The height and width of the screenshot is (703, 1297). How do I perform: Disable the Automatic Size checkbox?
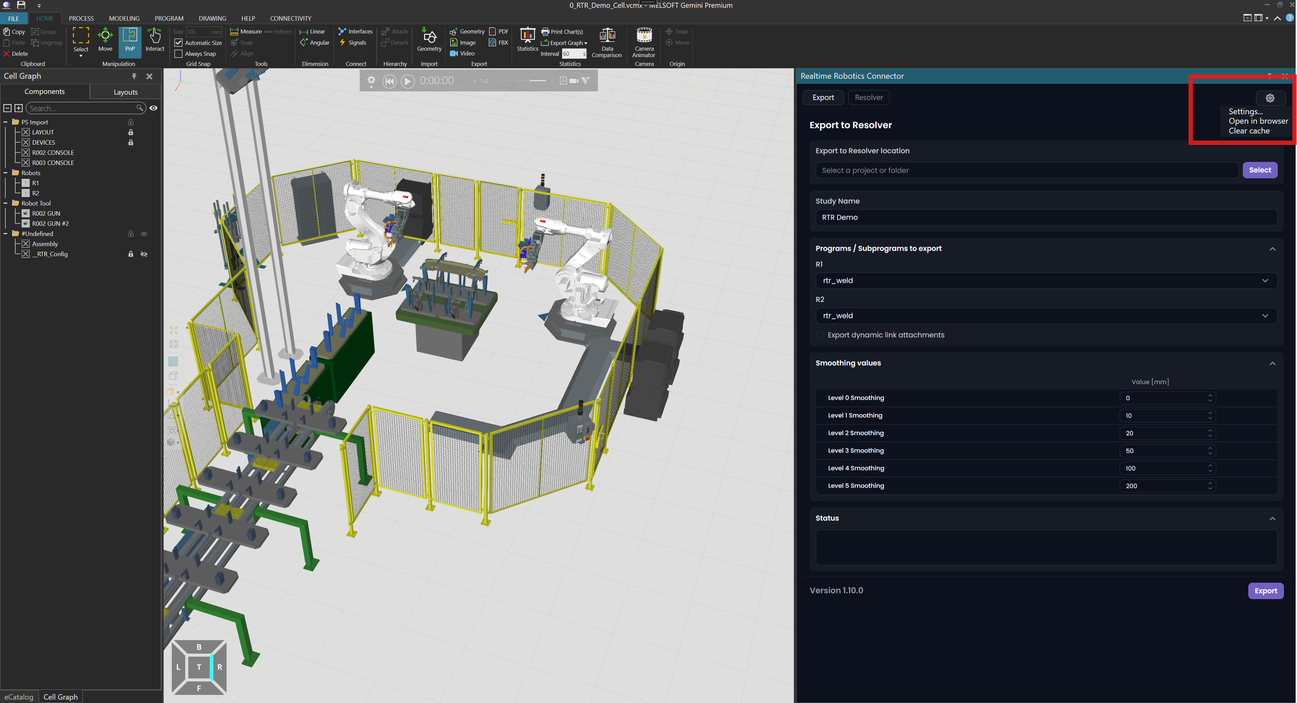(179, 43)
